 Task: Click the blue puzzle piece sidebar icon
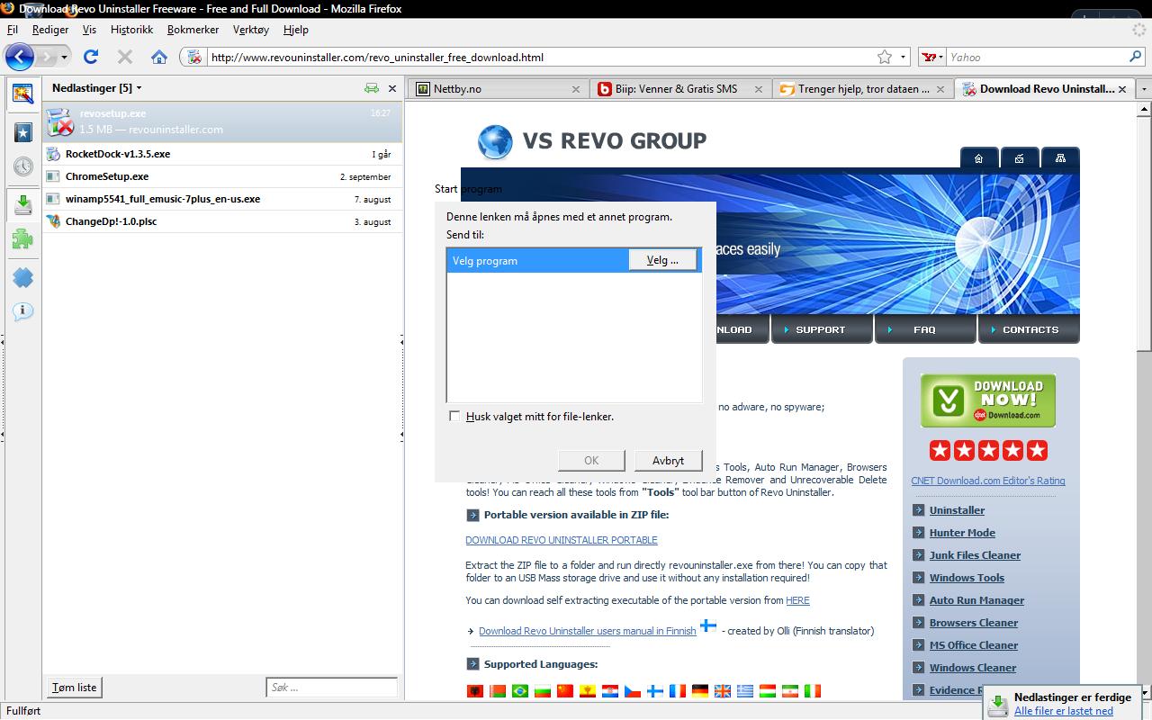point(22,277)
